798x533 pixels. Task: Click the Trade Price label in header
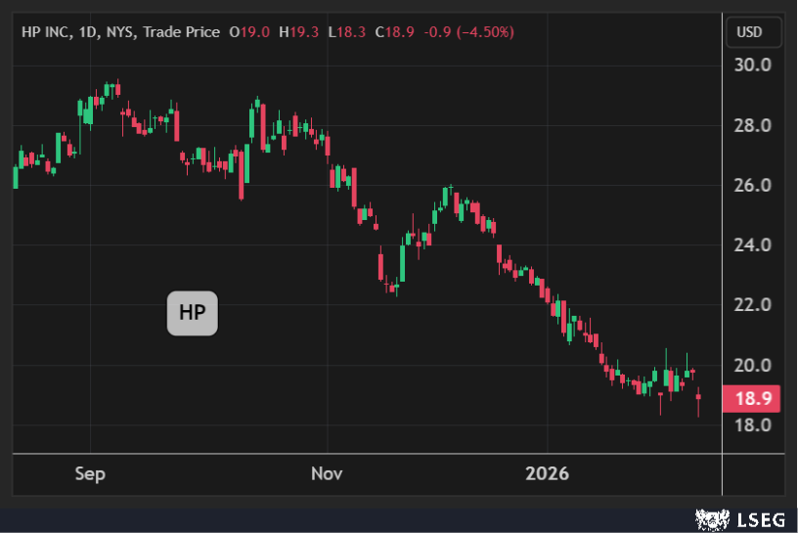click(181, 32)
